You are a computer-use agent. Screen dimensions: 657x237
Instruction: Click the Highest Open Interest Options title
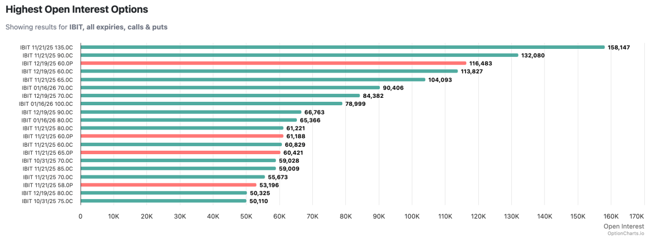[77, 10]
